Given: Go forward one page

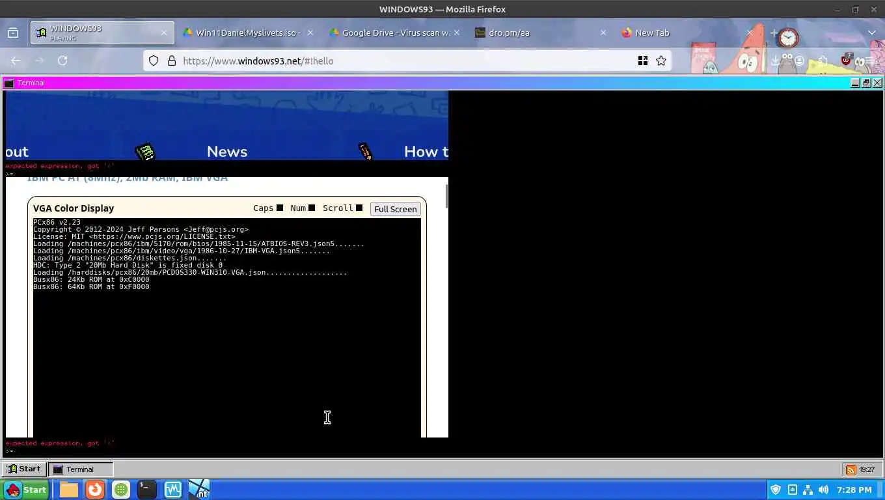Looking at the screenshot, I should tap(39, 61).
